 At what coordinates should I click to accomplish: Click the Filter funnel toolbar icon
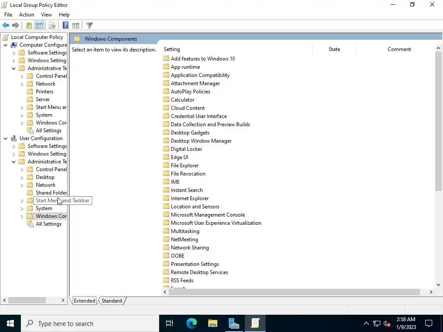point(89,26)
